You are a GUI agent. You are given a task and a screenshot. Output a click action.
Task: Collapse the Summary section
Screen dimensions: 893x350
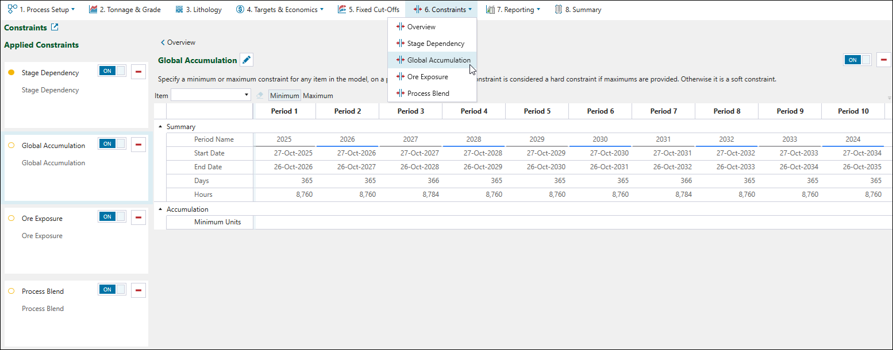point(160,127)
